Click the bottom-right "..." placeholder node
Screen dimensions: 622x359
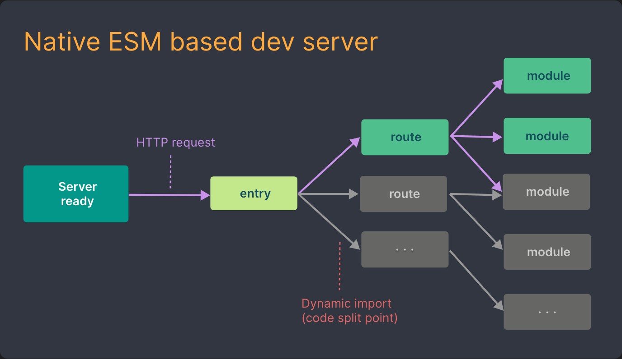pos(547,311)
